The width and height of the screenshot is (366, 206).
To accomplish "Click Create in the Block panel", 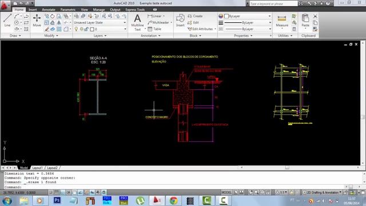I will tap(195, 16).
